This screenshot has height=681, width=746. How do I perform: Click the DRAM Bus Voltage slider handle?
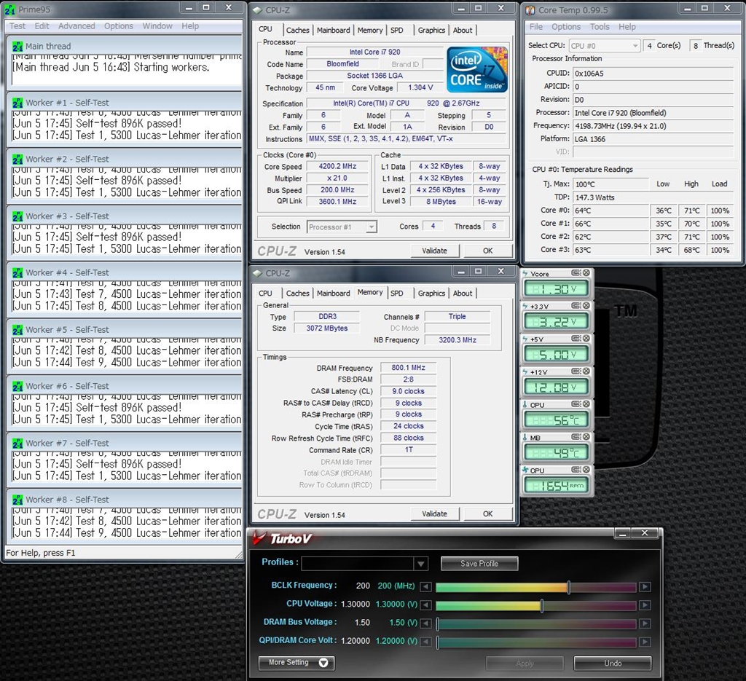coord(438,623)
